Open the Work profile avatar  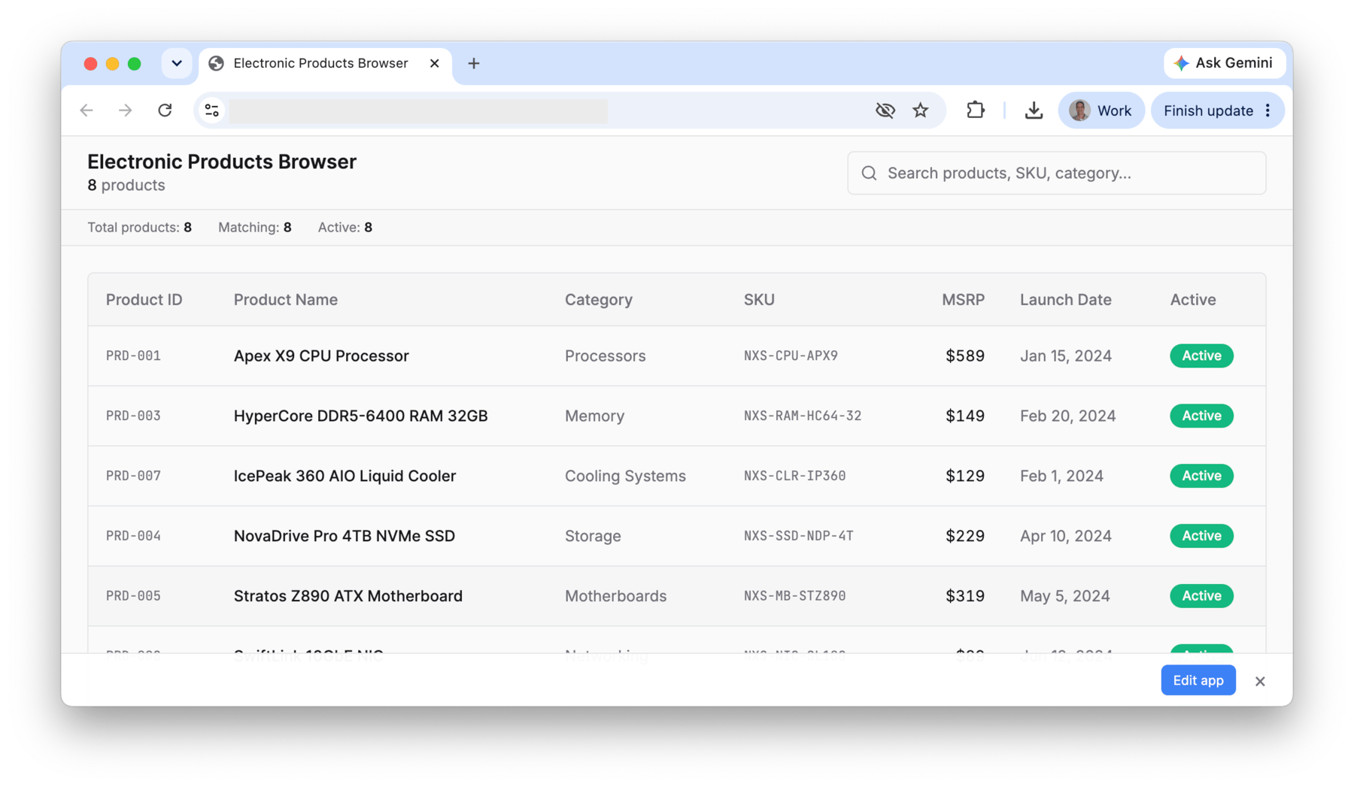click(1101, 110)
